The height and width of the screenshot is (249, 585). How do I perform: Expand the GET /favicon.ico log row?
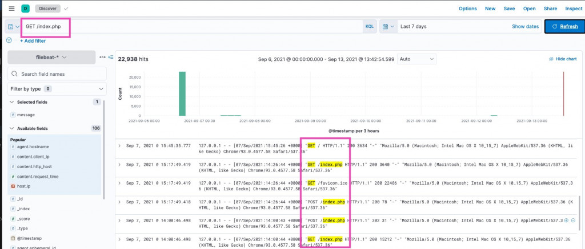click(119, 183)
